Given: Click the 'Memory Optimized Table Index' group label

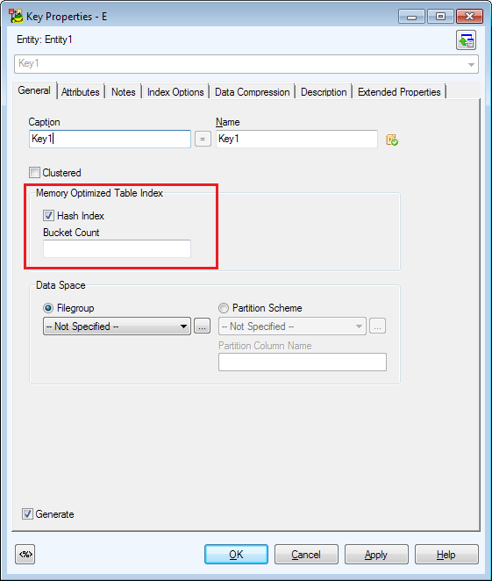Looking at the screenshot, I should point(99,193).
